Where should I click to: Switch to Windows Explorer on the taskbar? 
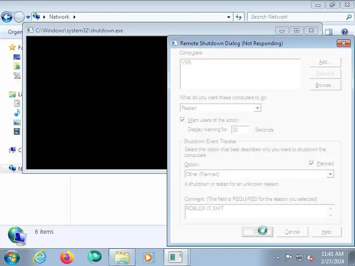122,258
